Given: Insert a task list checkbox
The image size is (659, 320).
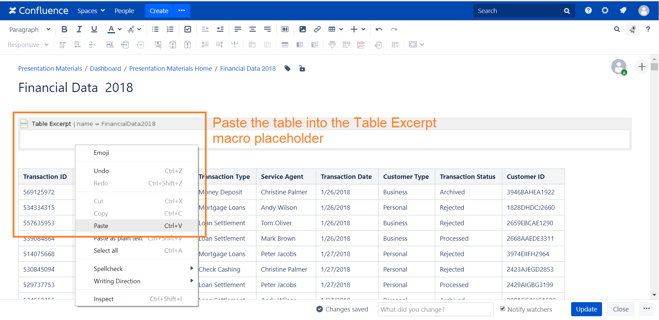Looking at the screenshot, I should click(188, 30).
